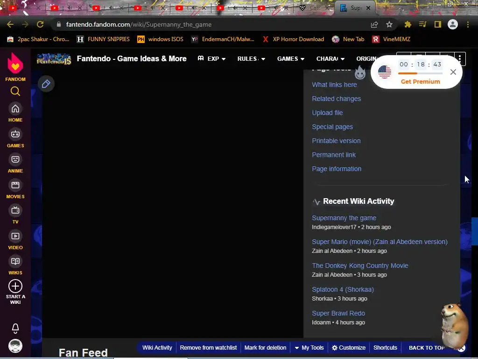
Task: Open the media control icon in Chrome toolbar
Action: (422, 24)
